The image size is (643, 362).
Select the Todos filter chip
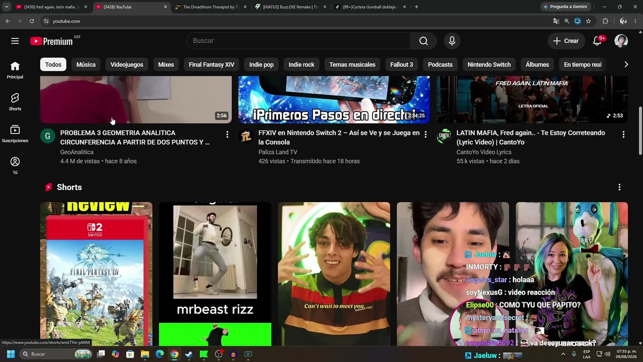pos(53,64)
